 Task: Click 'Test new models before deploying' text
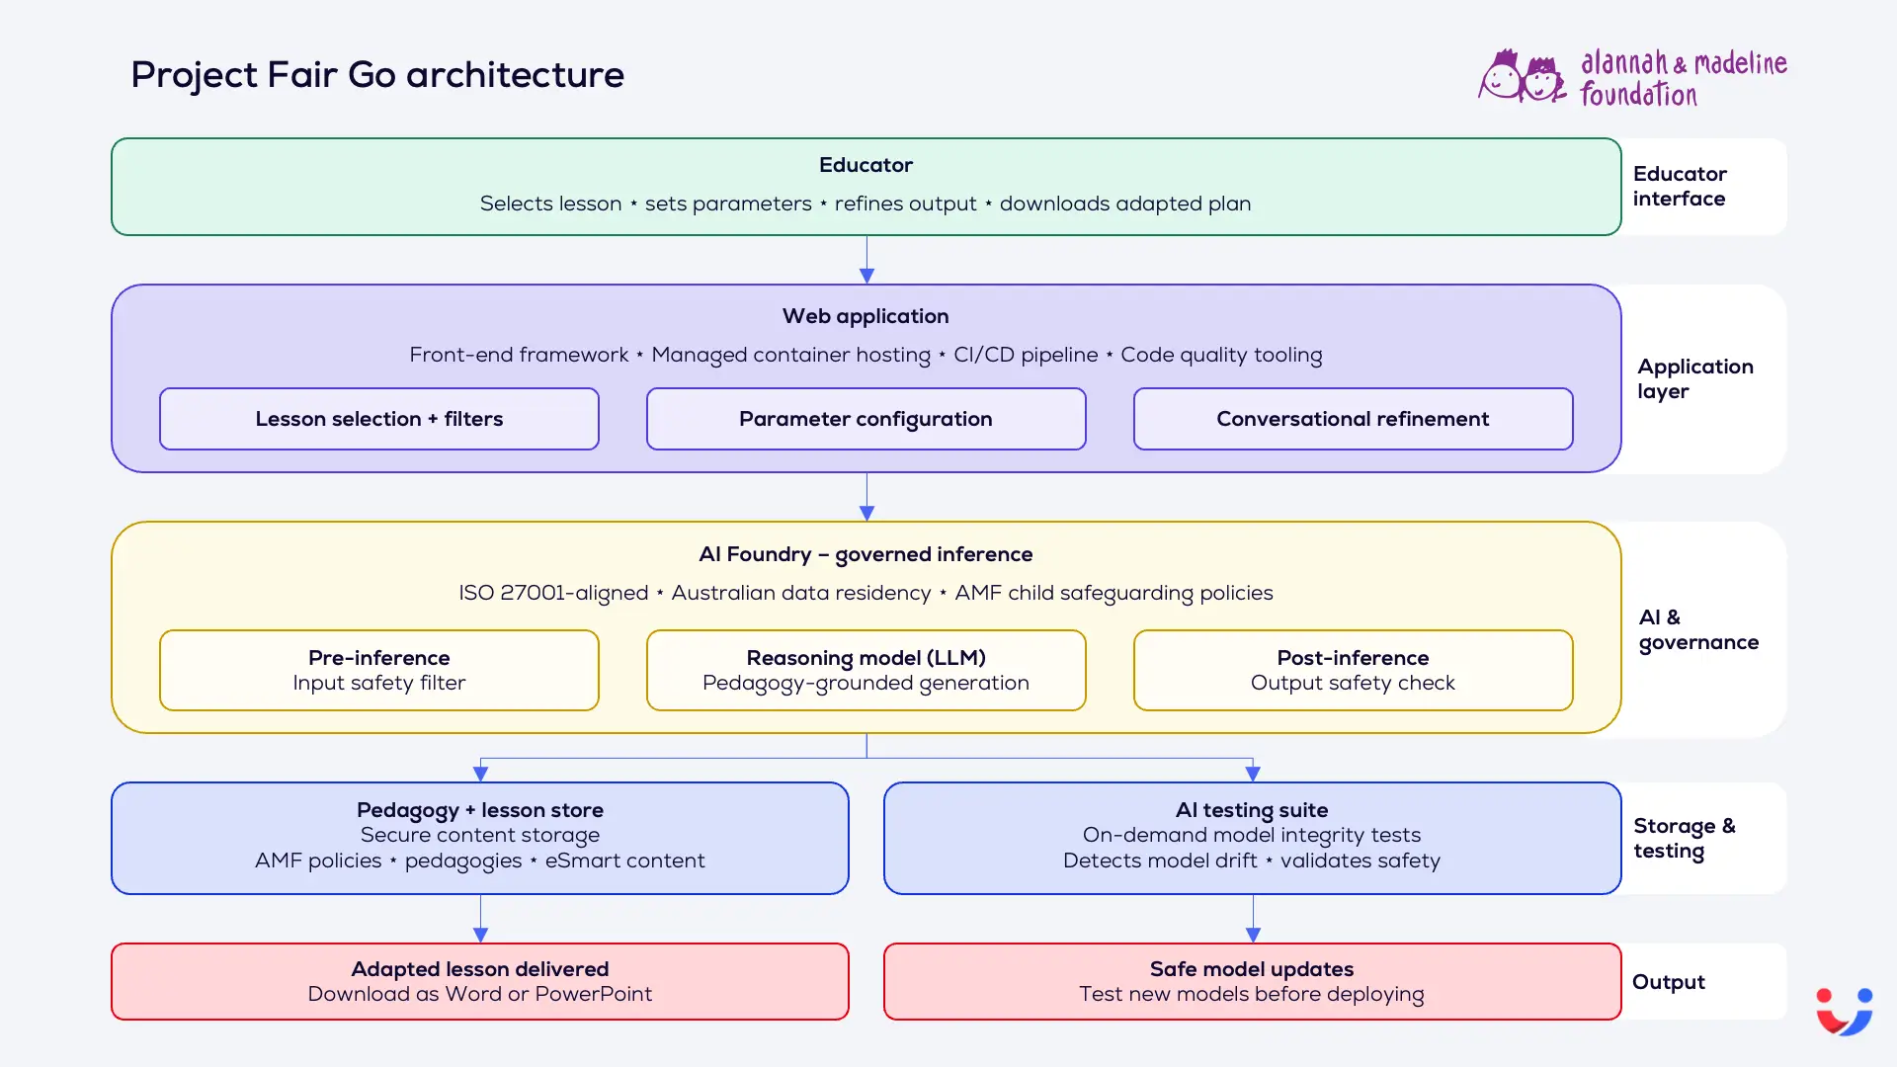1252,994
